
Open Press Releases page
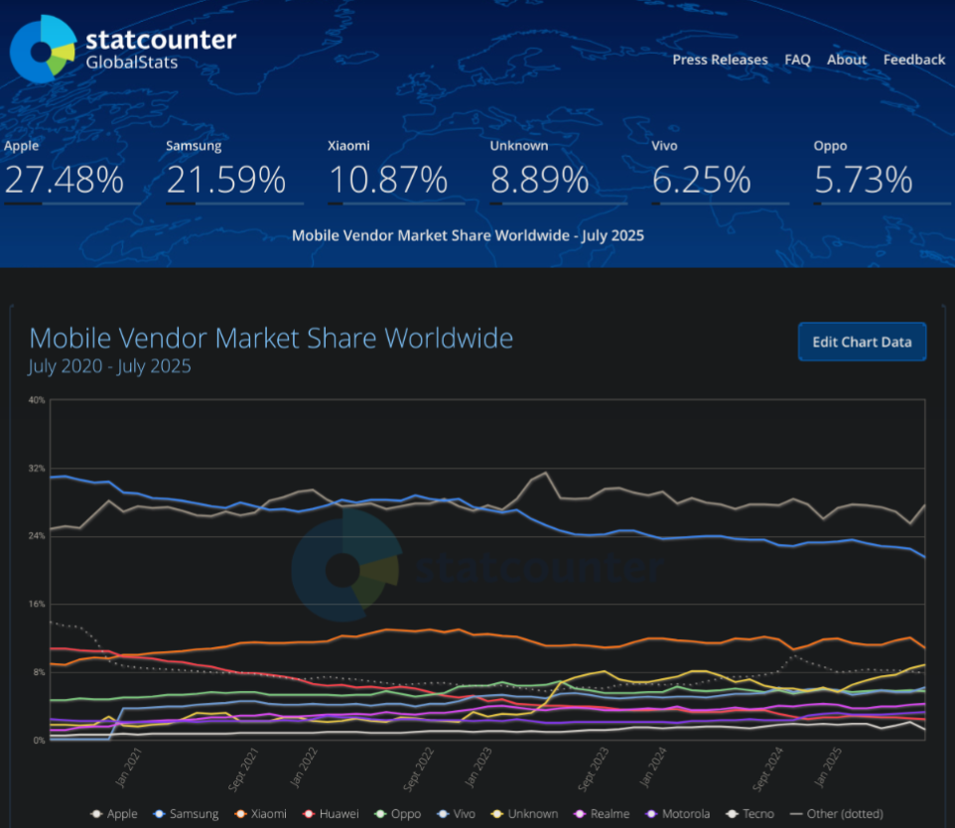(x=720, y=60)
